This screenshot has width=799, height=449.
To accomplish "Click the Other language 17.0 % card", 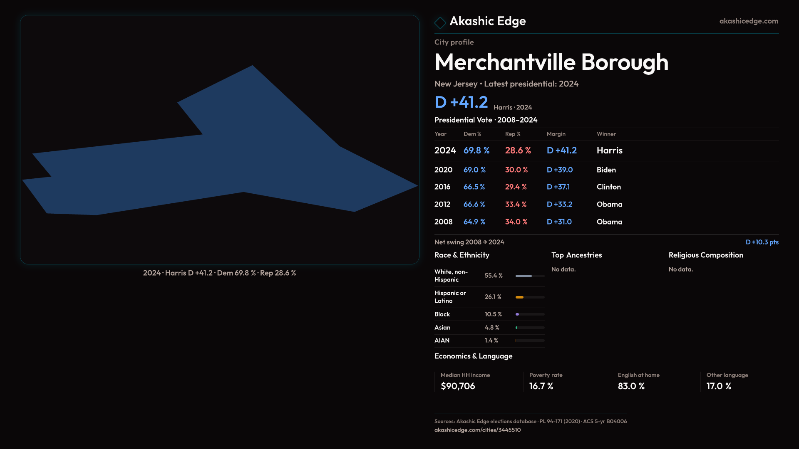I will (741, 381).
